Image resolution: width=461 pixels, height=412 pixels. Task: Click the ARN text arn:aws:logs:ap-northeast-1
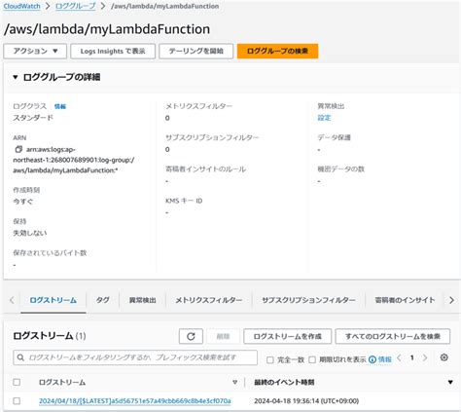73,160
